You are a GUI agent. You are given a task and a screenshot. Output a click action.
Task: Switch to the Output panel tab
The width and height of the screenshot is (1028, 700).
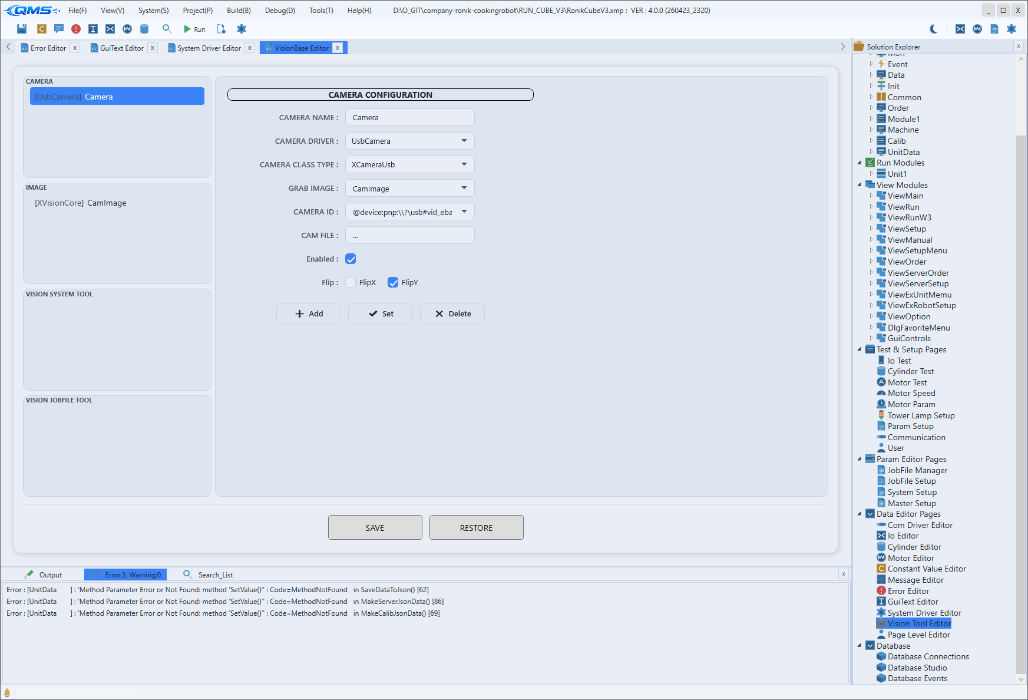44,574
